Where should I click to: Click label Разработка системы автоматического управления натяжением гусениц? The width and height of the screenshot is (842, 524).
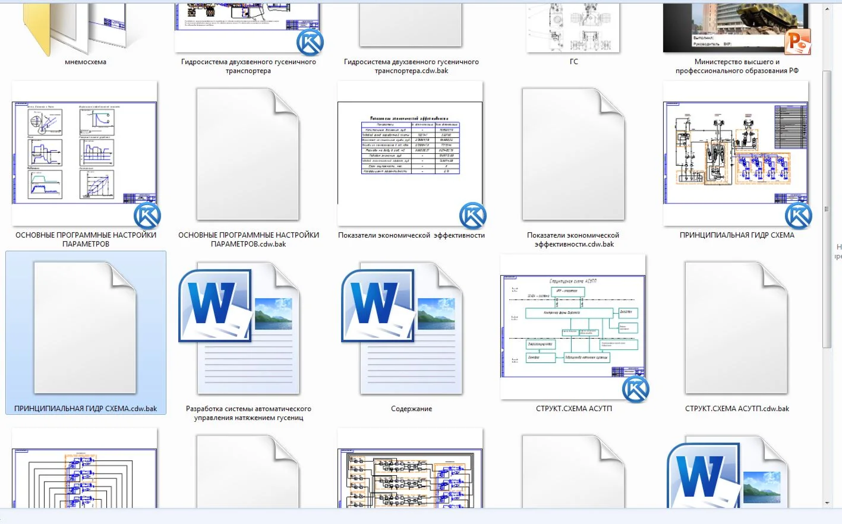pyautogui.click(x=248, y=413)
